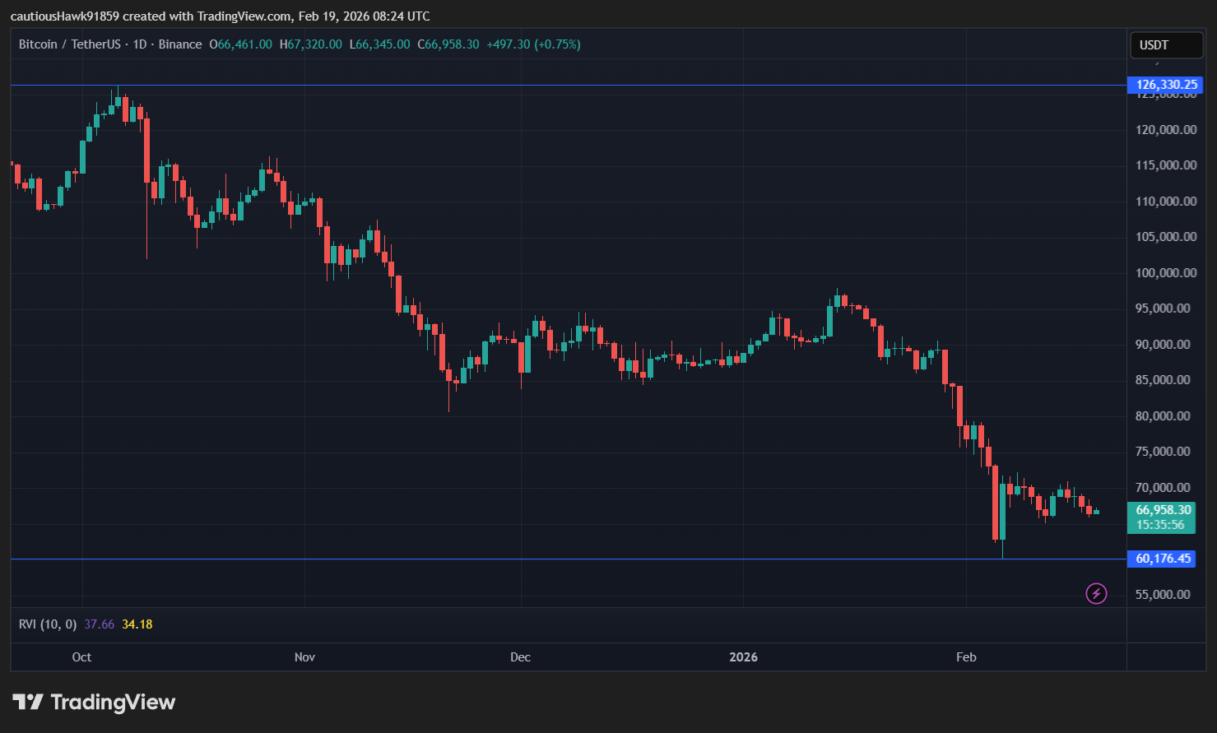Click the countdown timer under the price

[1161, 524]
